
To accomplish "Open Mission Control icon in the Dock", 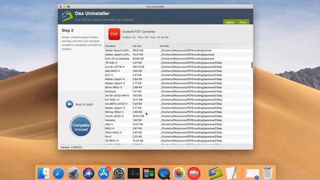I will pyautogui.click(x=149, y=173).
